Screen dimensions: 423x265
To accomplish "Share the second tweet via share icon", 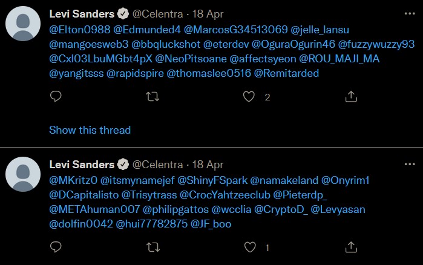I will [351, 247].
